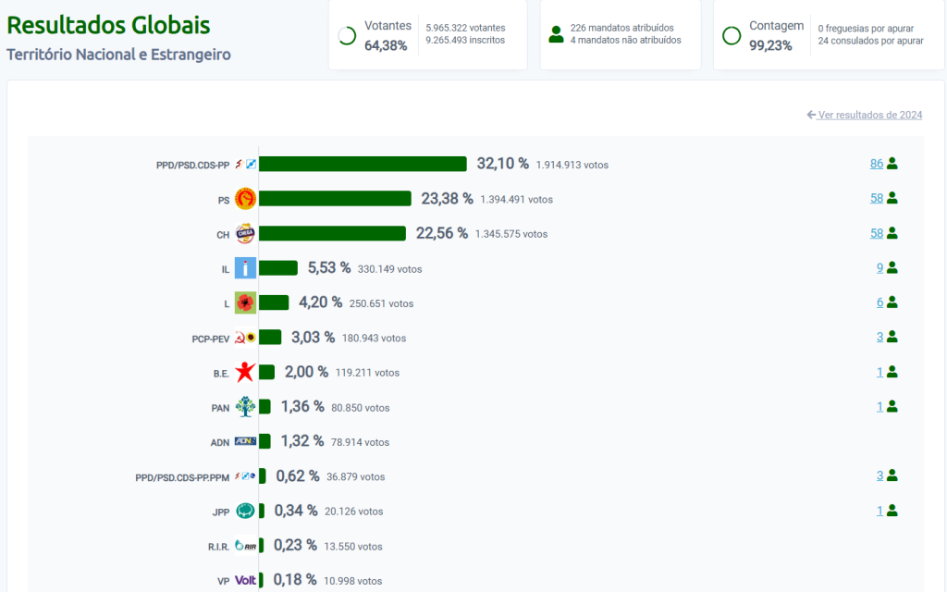The image size is (947, 592).
Task: Click the Votantes turnout circle indicator
Action: pos(348,36)
